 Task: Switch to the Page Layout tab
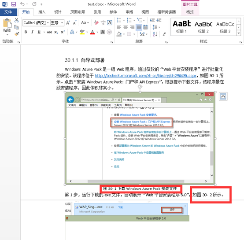(x=78, y=12)
